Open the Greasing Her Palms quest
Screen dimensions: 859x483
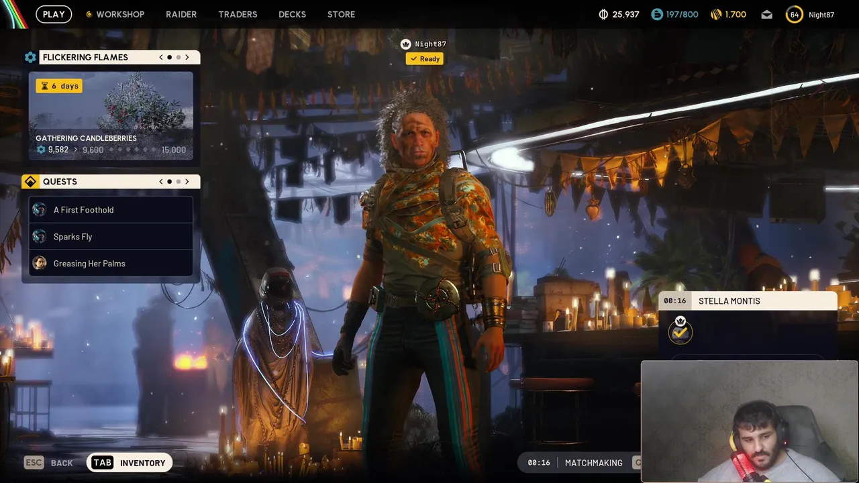click(111, 264)
